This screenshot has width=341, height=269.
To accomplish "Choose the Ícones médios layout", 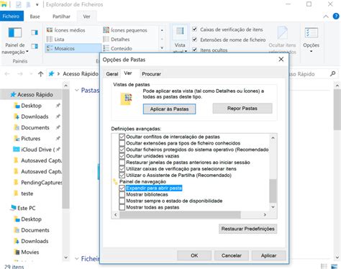I will (x=66, y=30).
